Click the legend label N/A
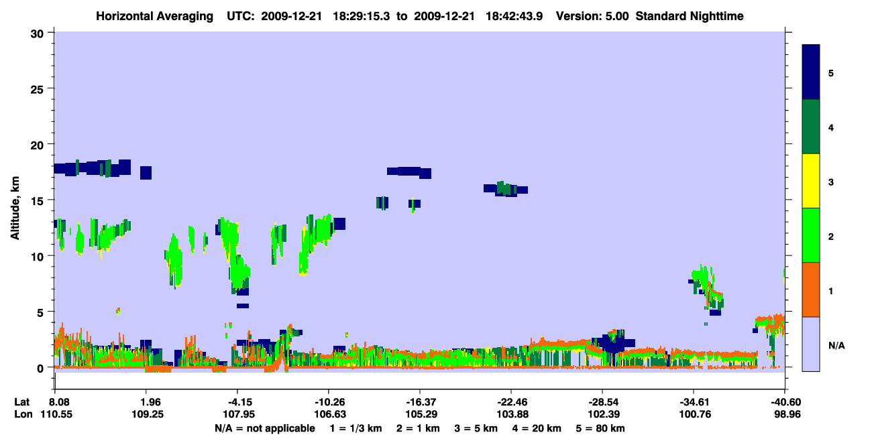This screenshot has height=447, width=872. 836,345
